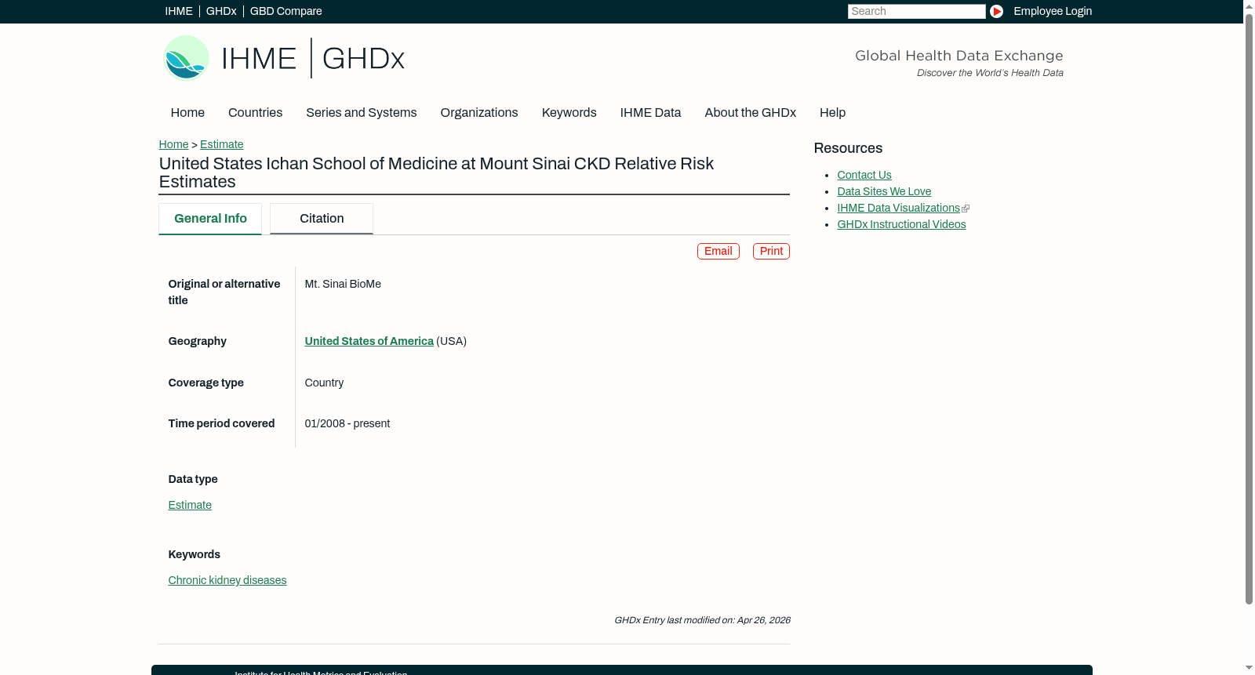
Task: Open the Organizations menu item
Action: tap(479, 113)
